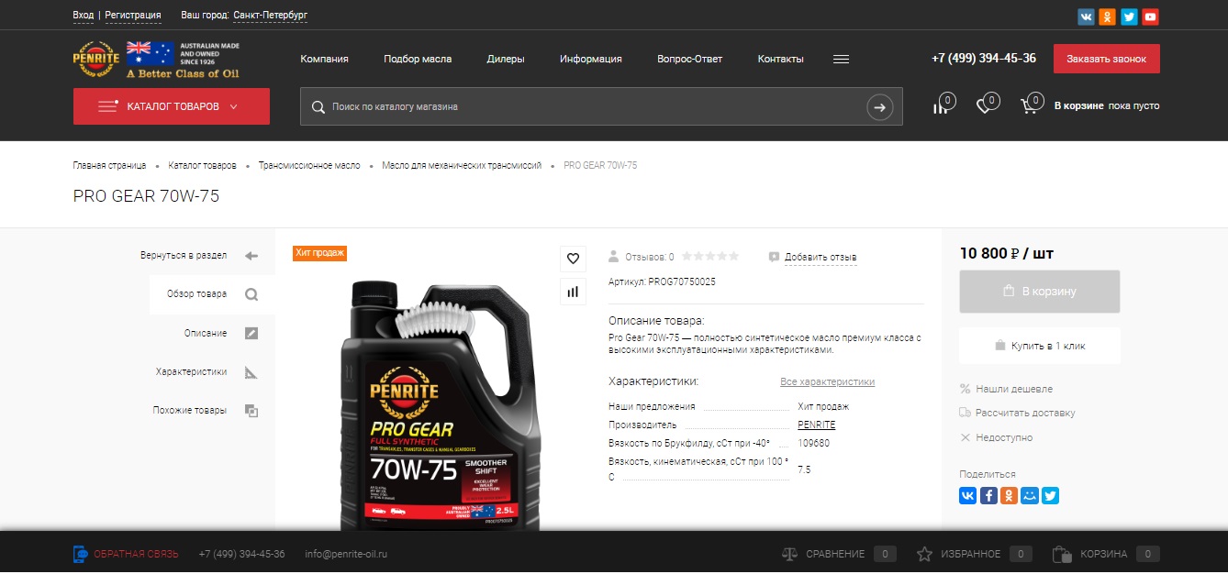Click the Вход link

pos(84,16)
